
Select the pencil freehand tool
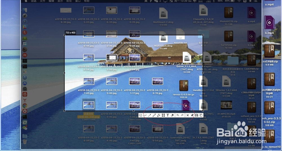pos(154,116)
